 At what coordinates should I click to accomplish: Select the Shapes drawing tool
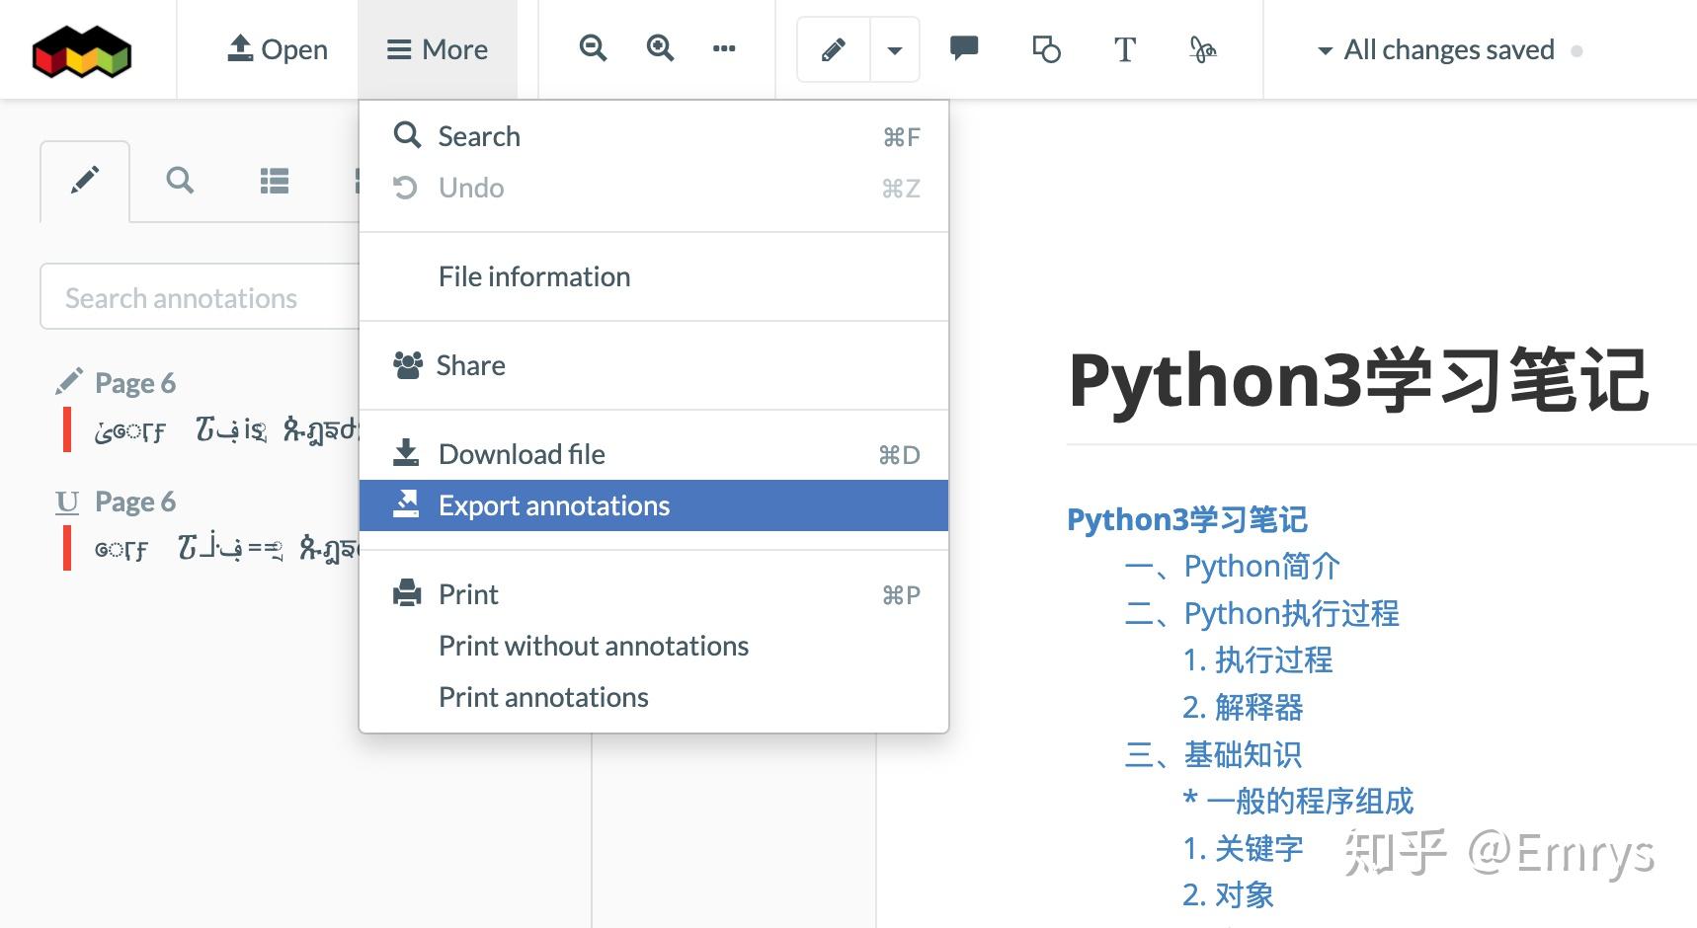[1045, 48]
